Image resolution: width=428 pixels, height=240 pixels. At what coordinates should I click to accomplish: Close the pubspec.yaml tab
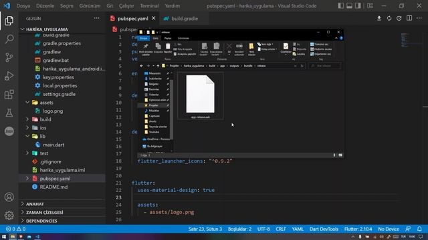pyautogui.click(x=154, y=18)
